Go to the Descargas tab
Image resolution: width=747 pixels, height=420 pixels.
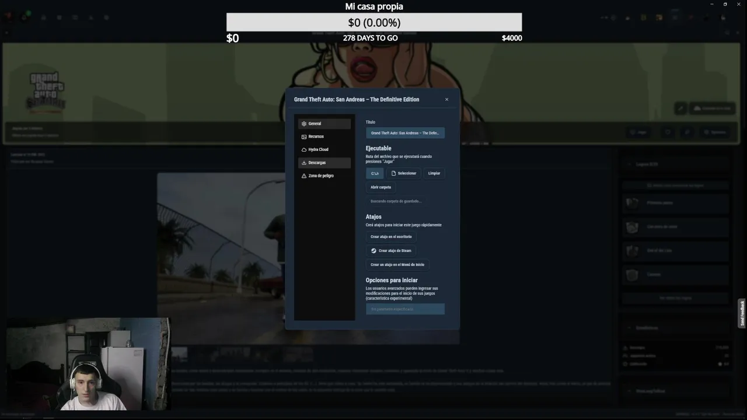[324, 163]
